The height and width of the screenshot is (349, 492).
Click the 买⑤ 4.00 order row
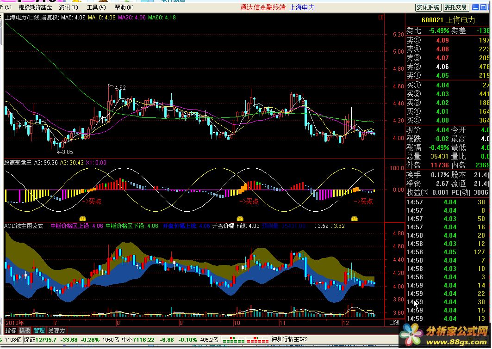tap(448, 120)
